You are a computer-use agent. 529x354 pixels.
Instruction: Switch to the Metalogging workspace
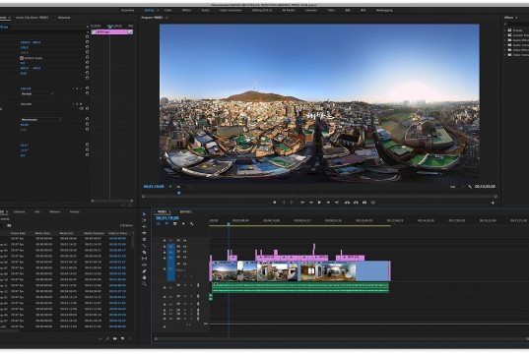(x=384, y=11)
